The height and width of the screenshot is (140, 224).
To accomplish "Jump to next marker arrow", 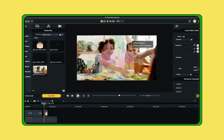I will pyautogui.click(x=88, y=96).
